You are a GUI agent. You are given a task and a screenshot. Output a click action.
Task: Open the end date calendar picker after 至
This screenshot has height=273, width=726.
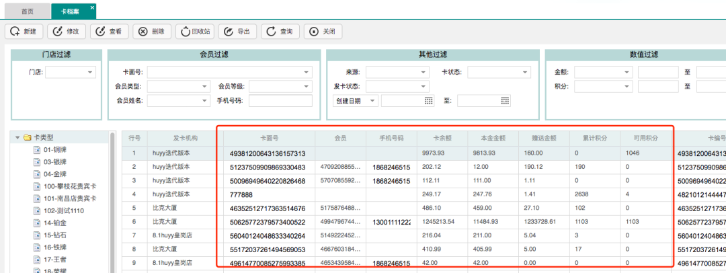point(505,101)
